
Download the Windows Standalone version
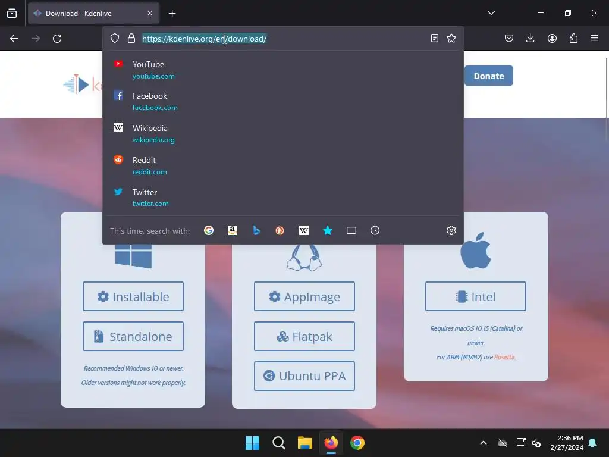coord(133,336)
